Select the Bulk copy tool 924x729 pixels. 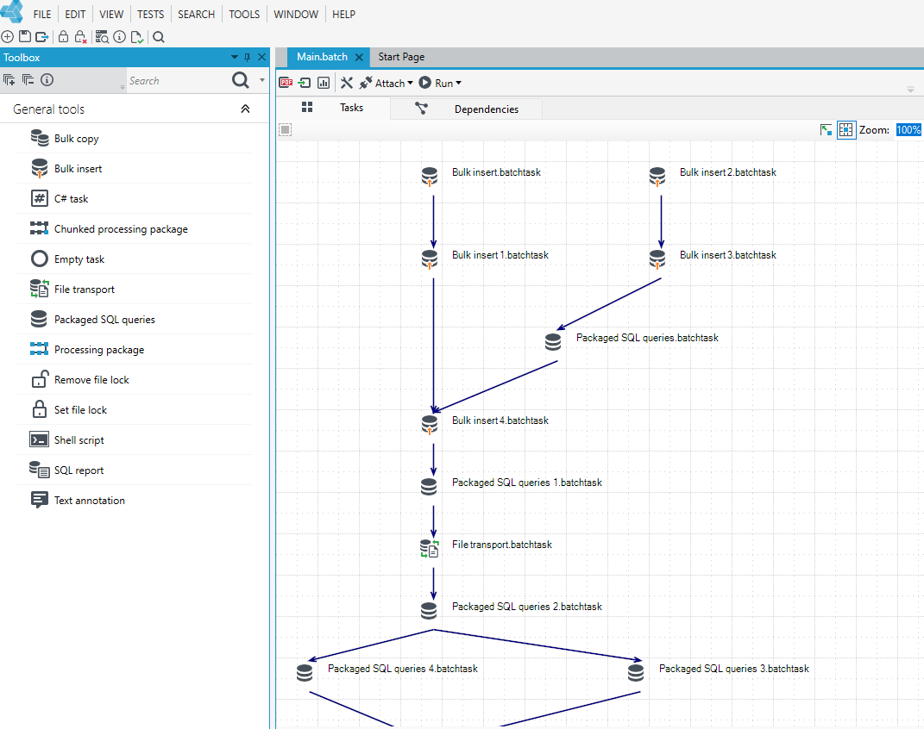(x=135, y=138)
